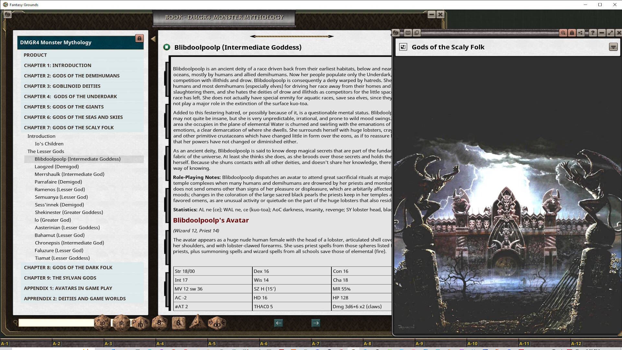The image size is (622, 350).
Task: Expand Chapter 8: Gods of the Dark Folk
Action: [x=82, y=268]
